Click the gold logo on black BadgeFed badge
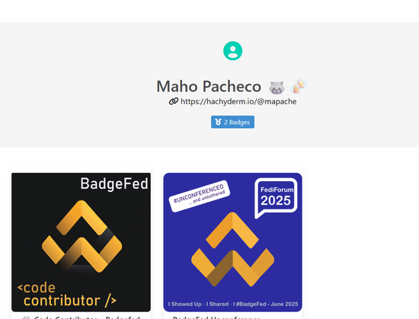The width and height of the screenshot is (419, 319). point(82,237)
